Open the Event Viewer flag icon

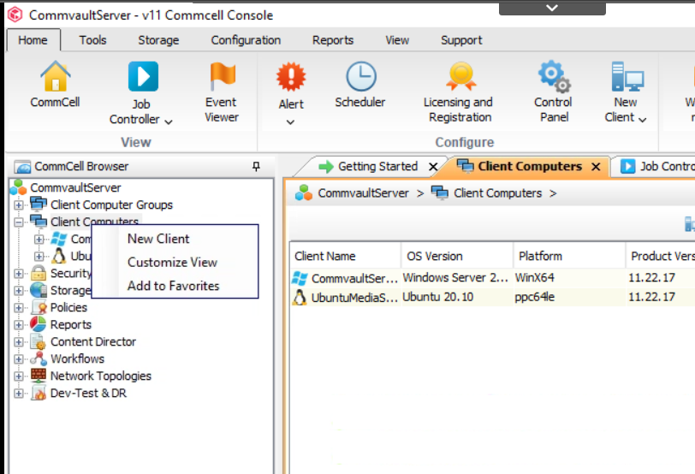[223, 76]
